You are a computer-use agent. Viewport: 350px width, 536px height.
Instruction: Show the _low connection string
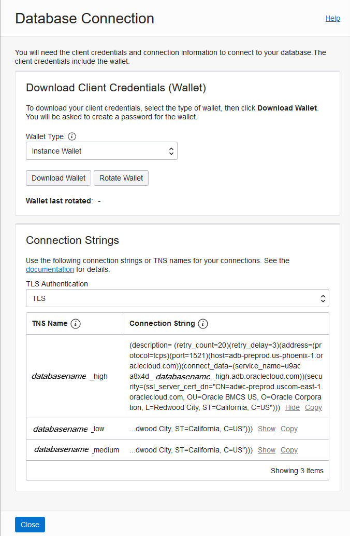(267, 429)
